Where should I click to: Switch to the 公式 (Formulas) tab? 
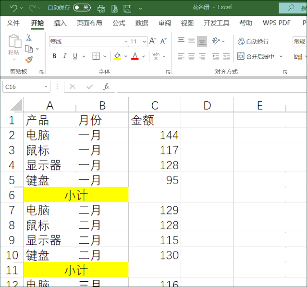tap(119, 23)
